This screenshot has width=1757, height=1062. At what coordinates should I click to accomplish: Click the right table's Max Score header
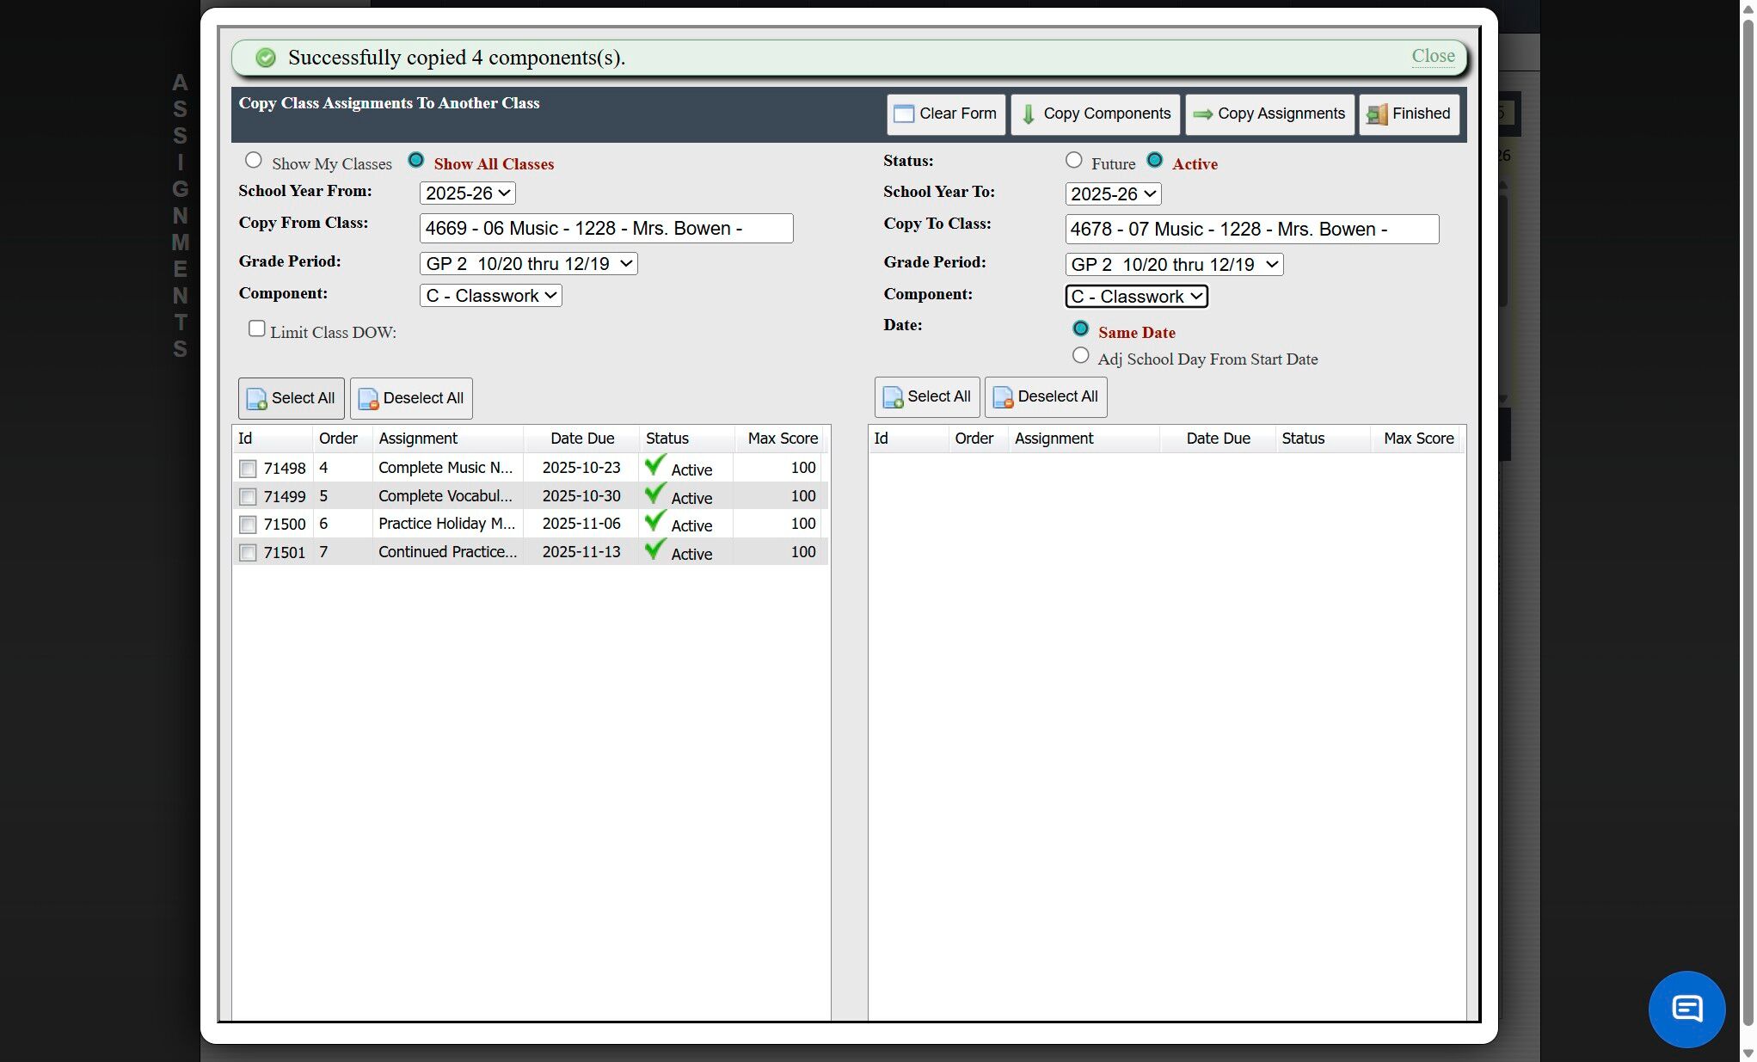[x=1417, y=439]
